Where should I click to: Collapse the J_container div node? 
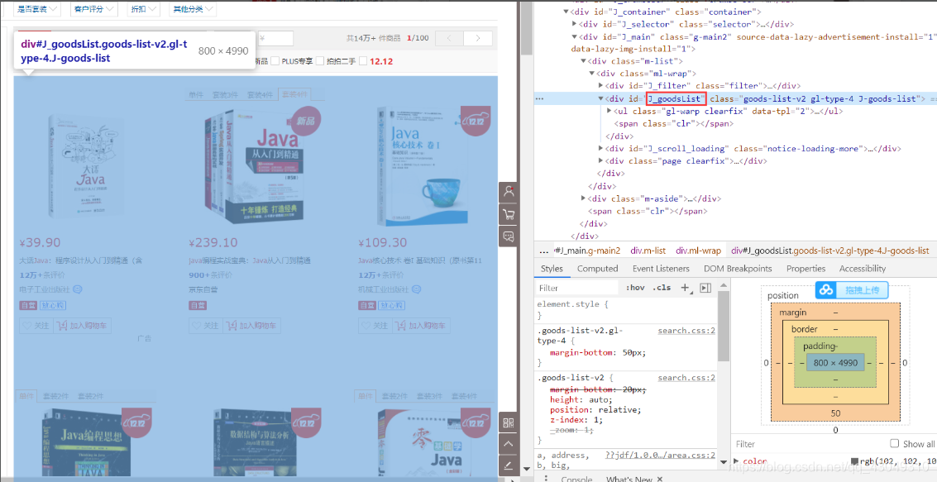pos(566,12)
